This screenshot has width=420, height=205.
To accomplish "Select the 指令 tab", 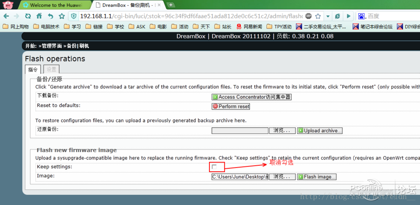I will coord(33,69).
